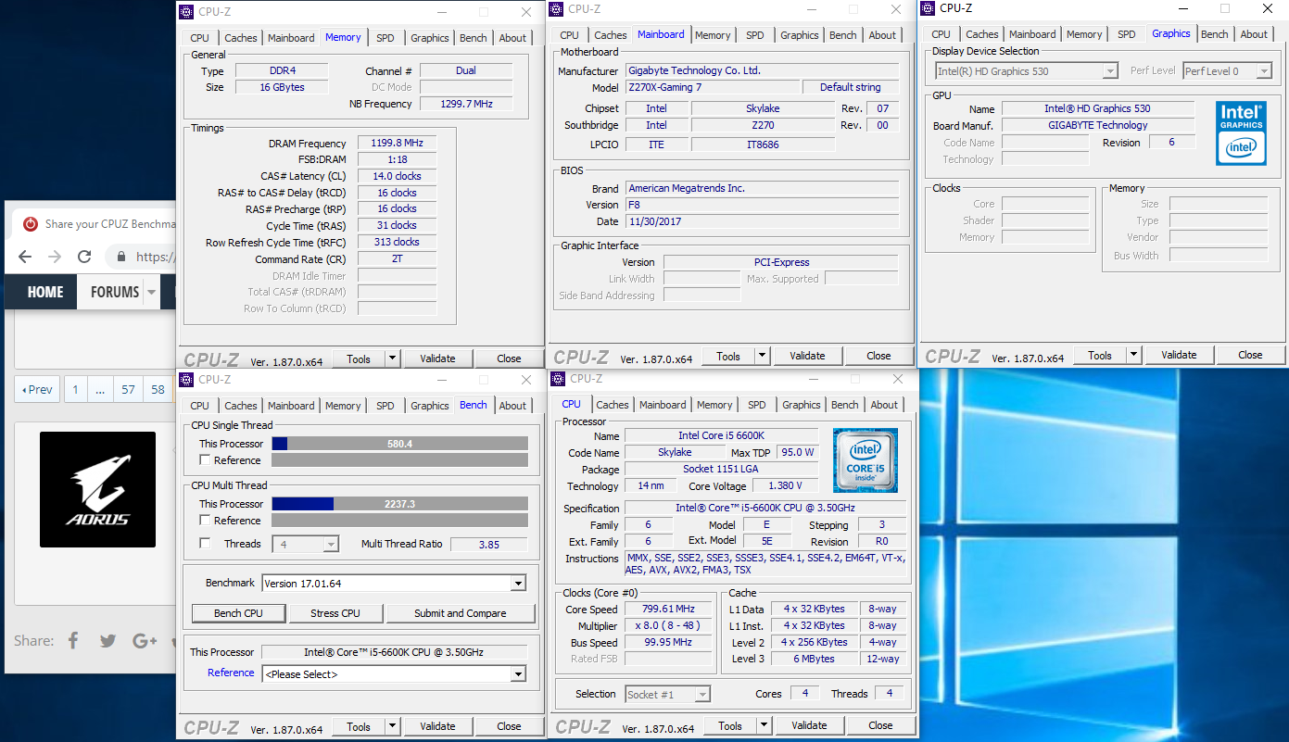The image size is (1289, 742).
Task: Click the Core Speed value 799.61 MHz
Action: pyautogui.click(x=669, y=610)
